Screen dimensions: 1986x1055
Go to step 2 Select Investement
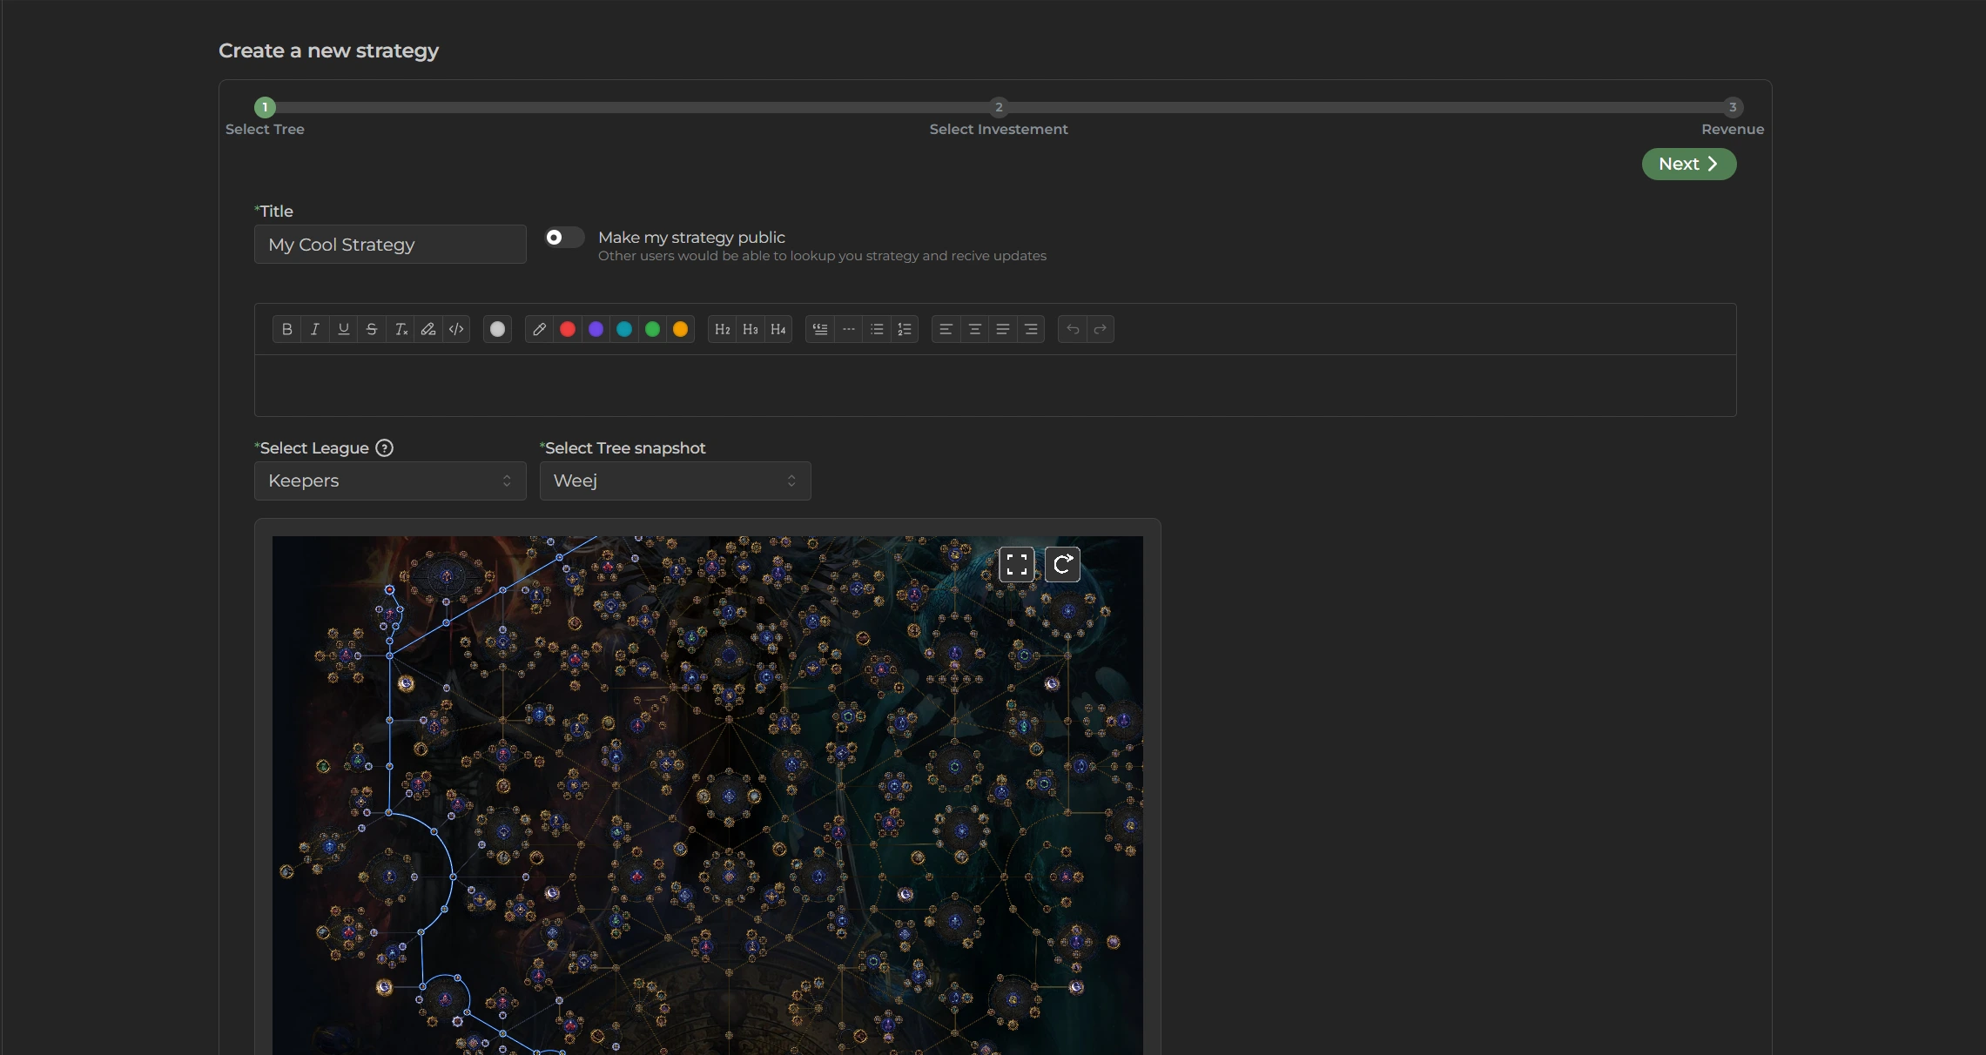[999, 107]
